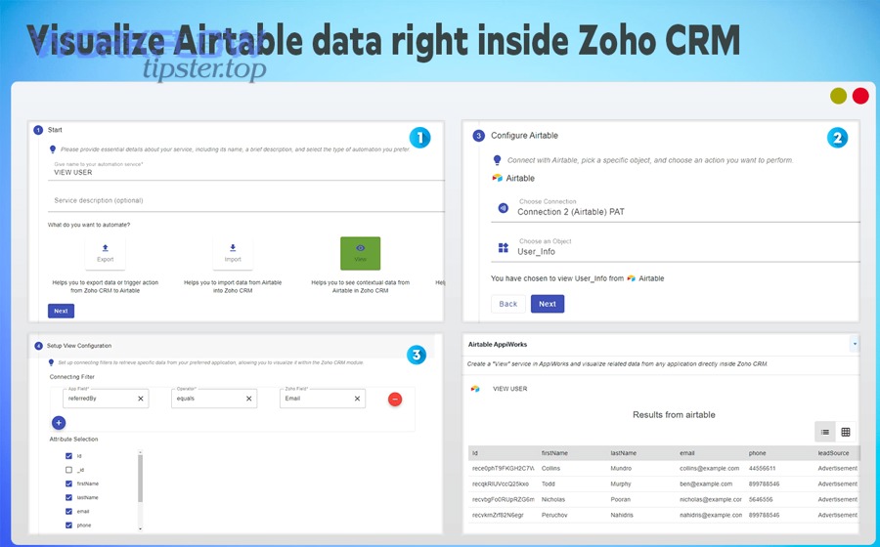Image resolution: width=880 pixels, height=547 pixels.
Task: Toggle the email attribute checkbox
Action: pos(69,512)
